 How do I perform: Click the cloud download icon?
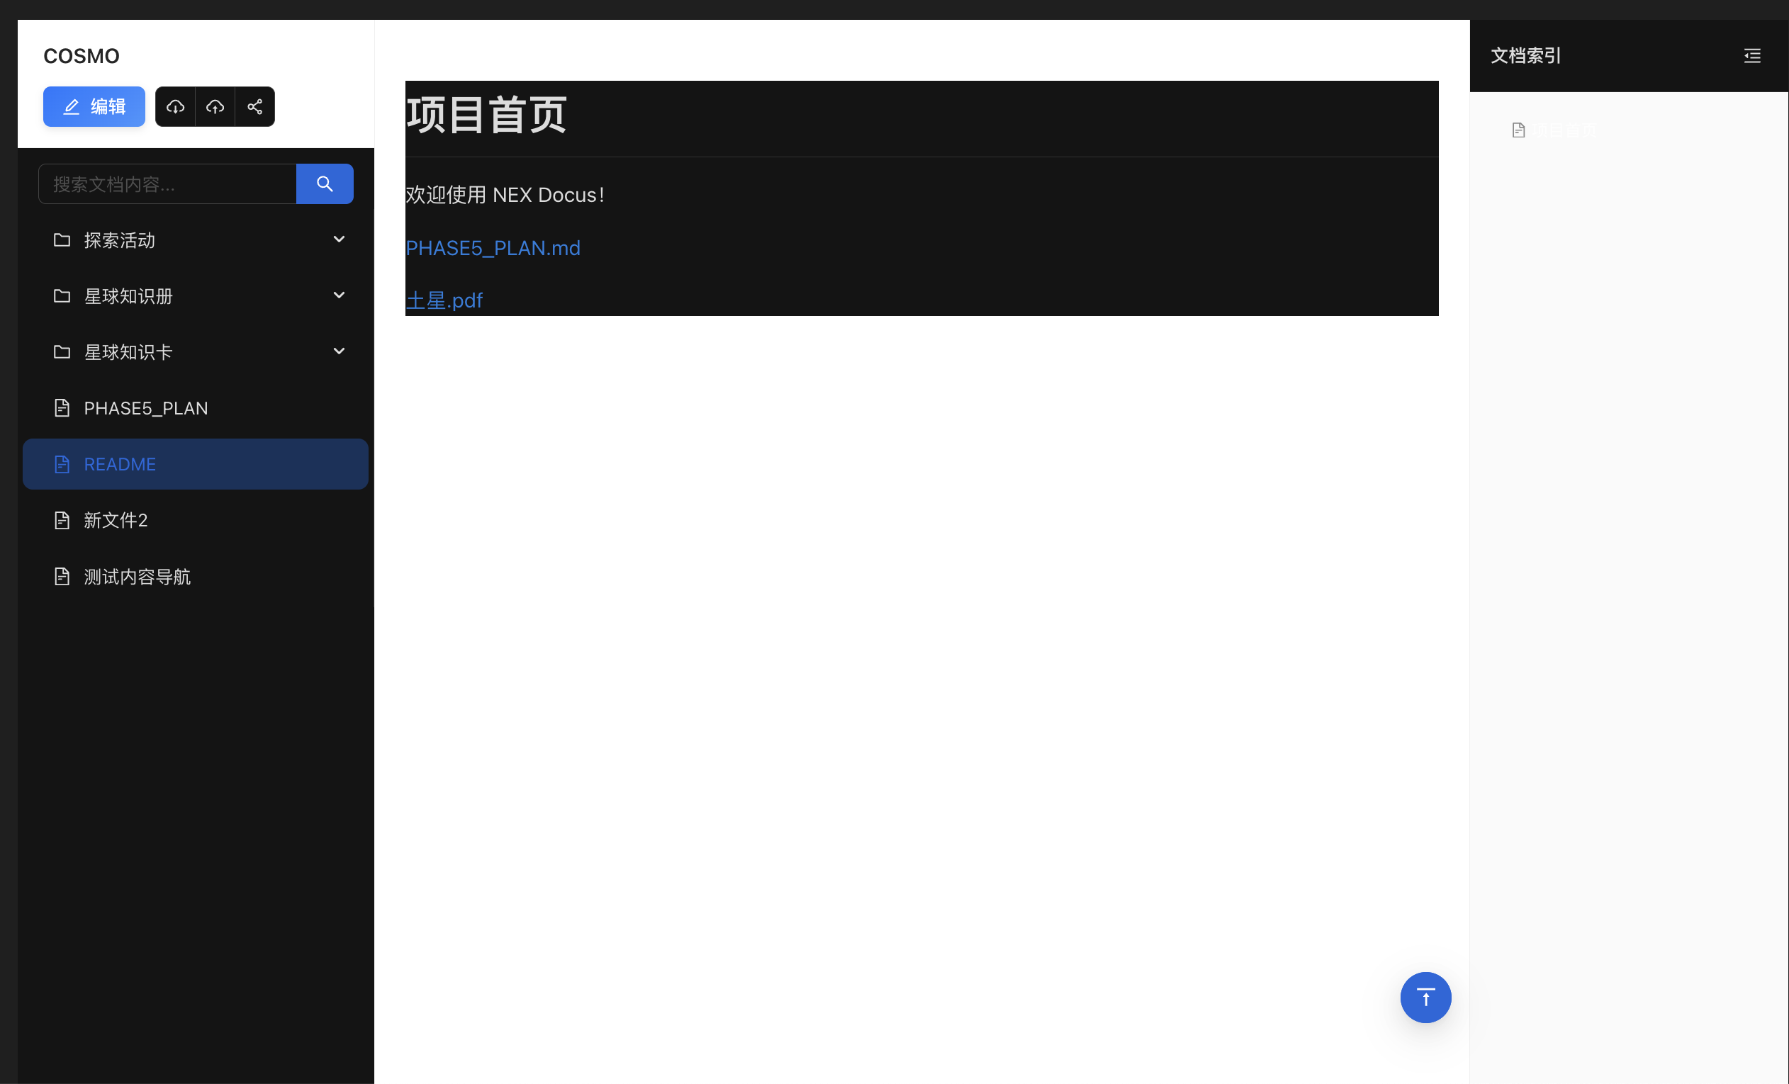pos(175,107)
